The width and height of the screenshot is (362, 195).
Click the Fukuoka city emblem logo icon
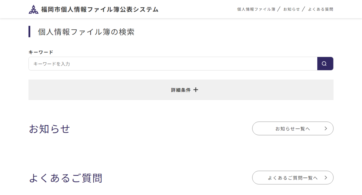point(33,9)
